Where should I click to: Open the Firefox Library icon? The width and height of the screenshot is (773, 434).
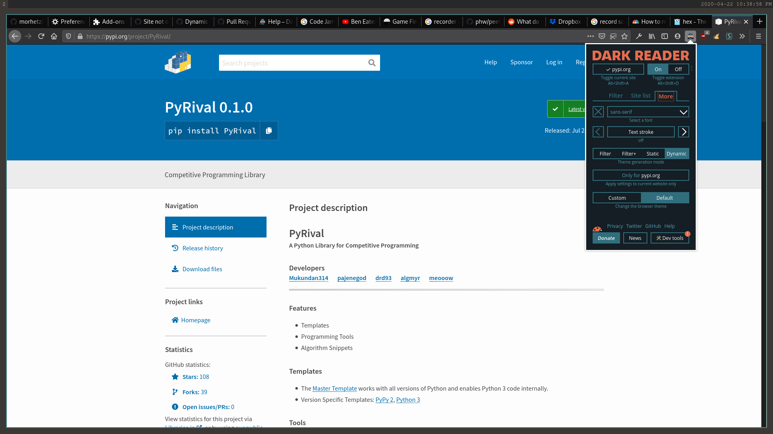pos(652,36)
